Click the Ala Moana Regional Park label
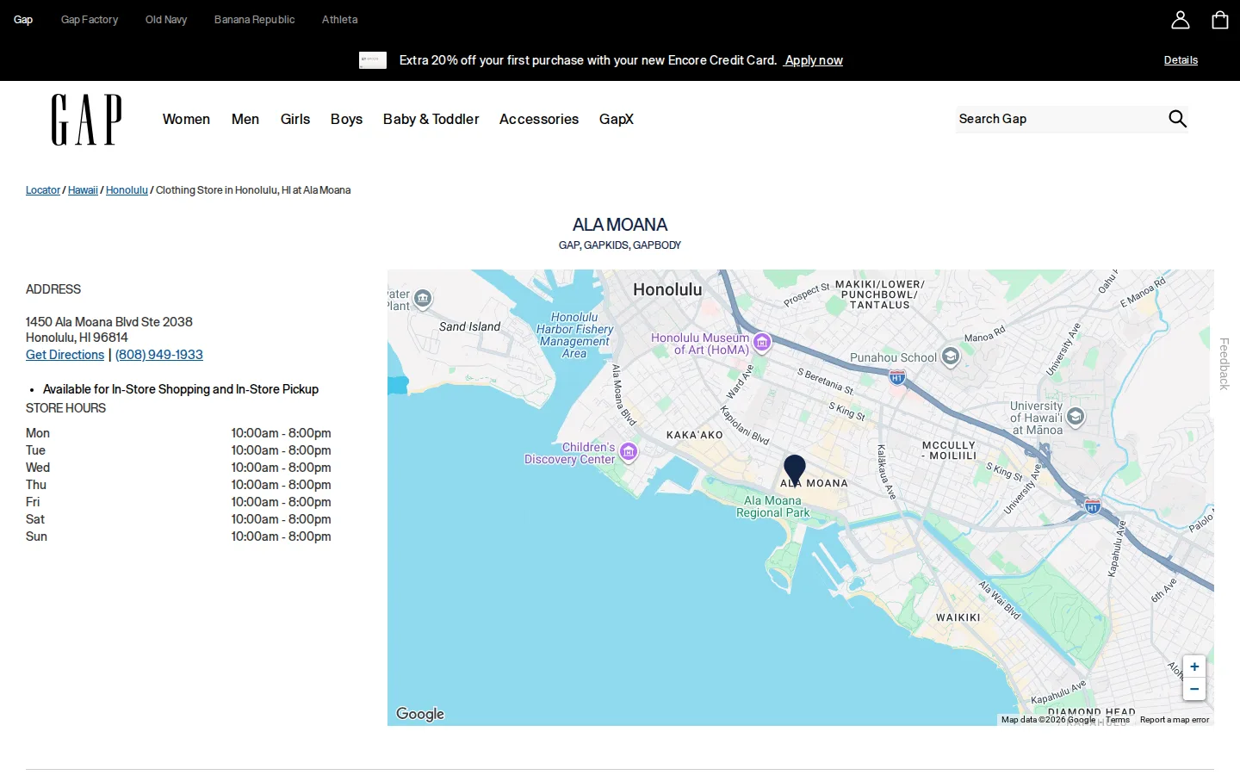Screen dimensions: 1240x775 772,506
